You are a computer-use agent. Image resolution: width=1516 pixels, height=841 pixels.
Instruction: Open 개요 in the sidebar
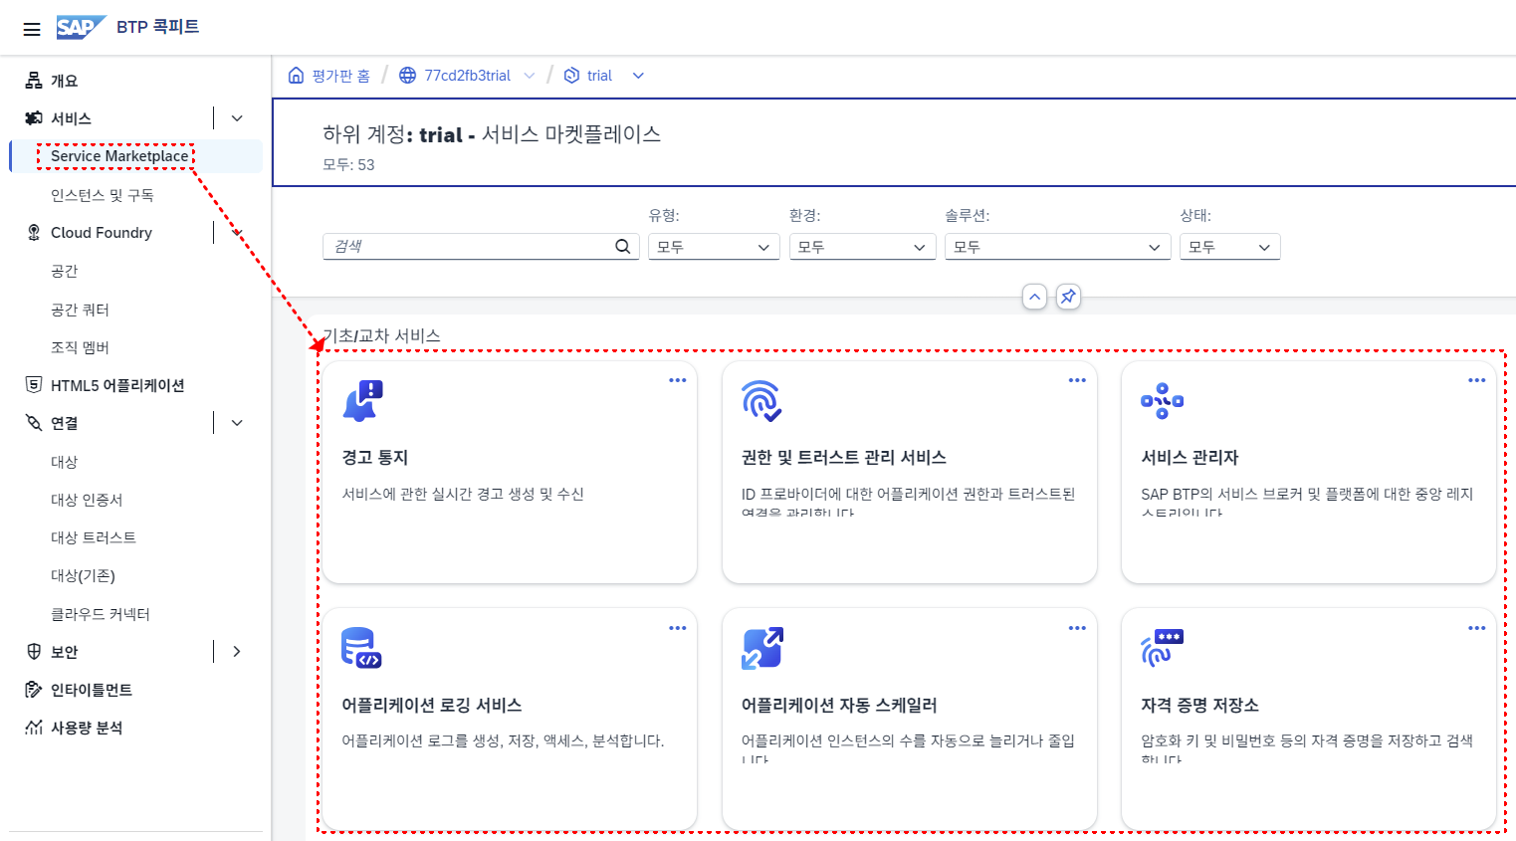65,81
